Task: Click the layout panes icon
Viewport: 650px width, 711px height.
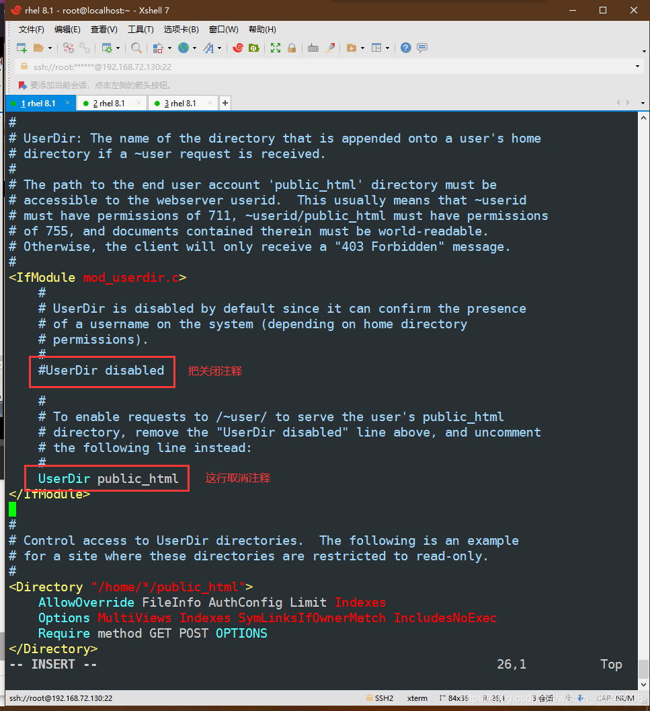Action: coord(376,48)
